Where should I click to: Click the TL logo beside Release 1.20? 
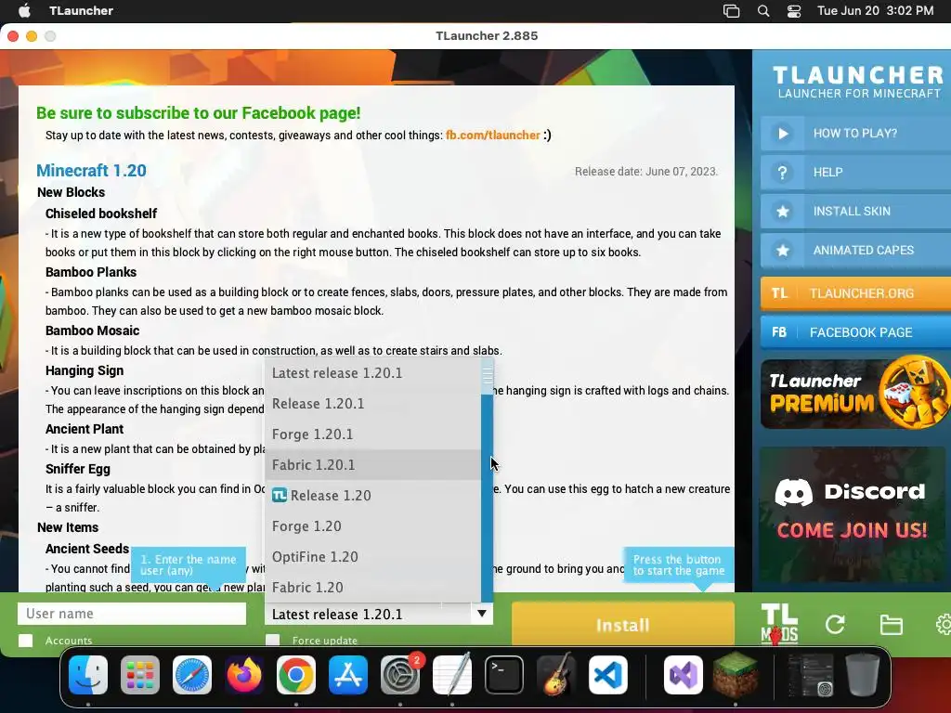click(x=279, y=496)
